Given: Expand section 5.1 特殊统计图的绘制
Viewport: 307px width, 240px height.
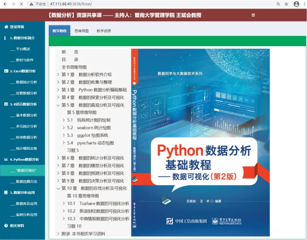Looking at the screenshot, I should coord(64,120).
